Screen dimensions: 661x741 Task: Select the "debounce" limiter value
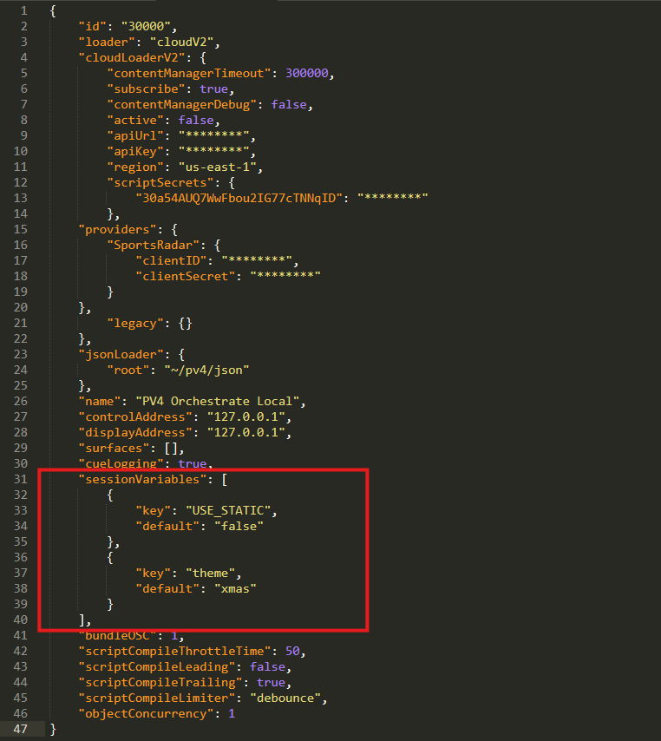tap(285, 698)
